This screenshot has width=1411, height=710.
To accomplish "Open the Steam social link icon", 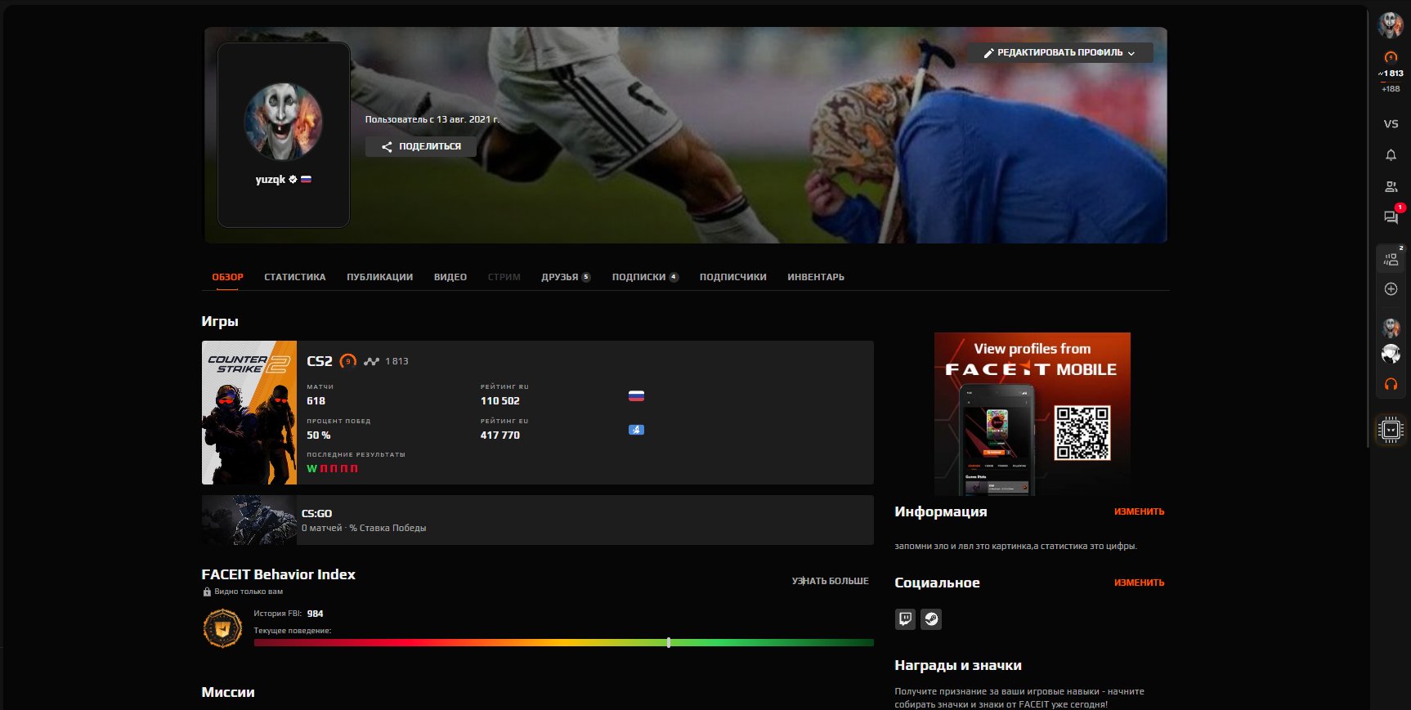I will click(x=931, y=619).
